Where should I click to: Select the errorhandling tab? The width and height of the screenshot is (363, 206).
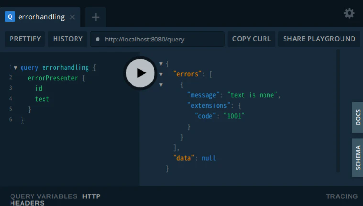40,17
